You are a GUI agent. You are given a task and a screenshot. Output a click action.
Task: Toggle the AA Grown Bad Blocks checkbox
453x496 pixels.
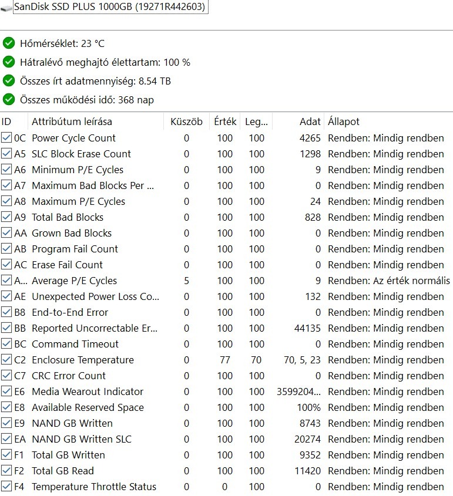point(6,233)
